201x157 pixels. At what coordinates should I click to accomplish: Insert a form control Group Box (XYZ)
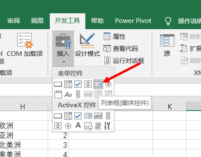tap(58, 94)
